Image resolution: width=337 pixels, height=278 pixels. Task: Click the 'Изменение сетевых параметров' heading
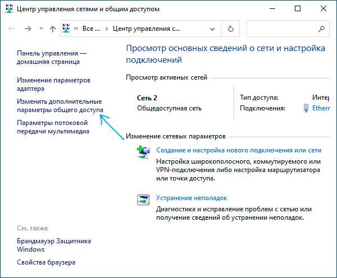coord(176,136)
